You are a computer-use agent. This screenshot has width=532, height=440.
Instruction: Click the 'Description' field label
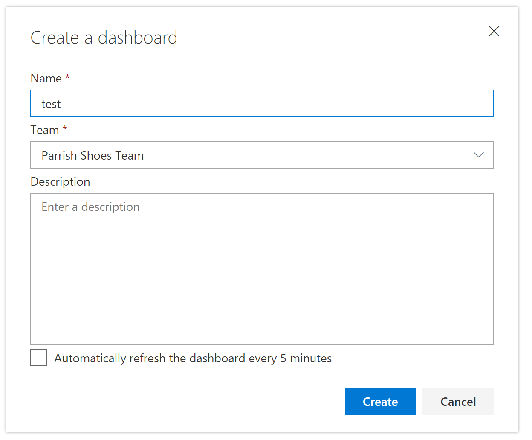(x=60, y=182)
